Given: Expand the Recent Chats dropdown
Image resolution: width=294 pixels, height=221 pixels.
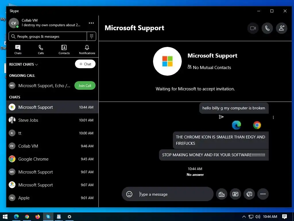Looking at the screenshot, I should (x=24, y=64).
